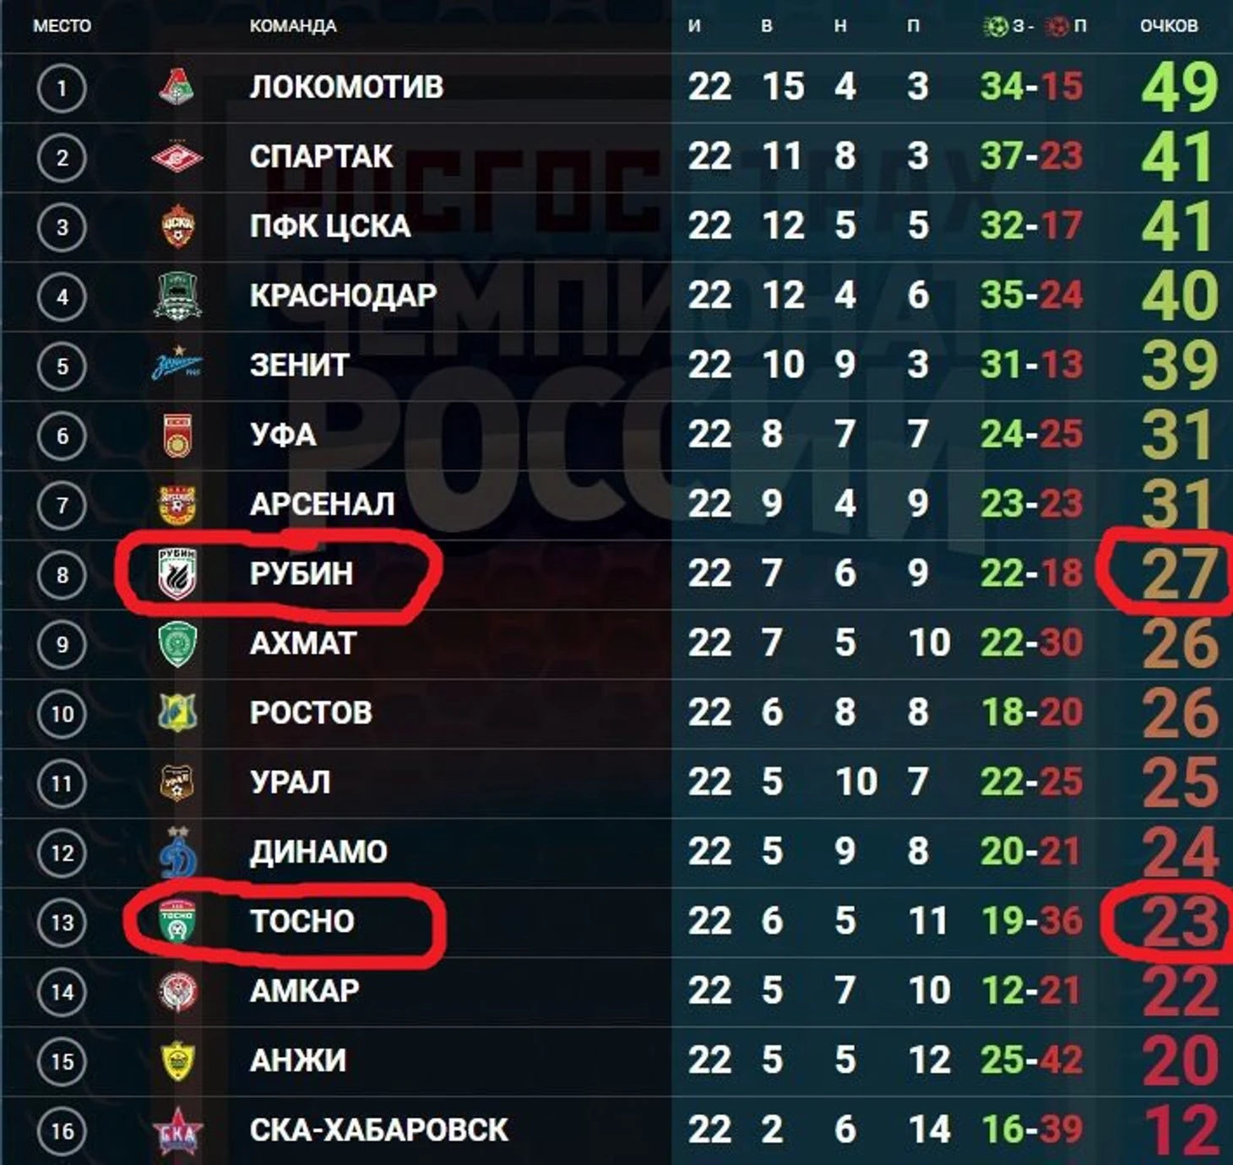
Task: Select the Ufa club emblem
Action: pos(177,436)
